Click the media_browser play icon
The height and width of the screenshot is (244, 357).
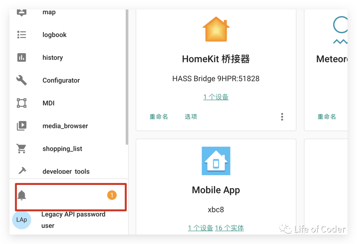tap(21, 126)
